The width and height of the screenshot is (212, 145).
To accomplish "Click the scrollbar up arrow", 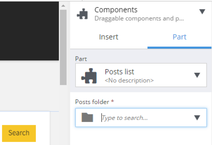I will pyautogui.click(x=63, y=6).
